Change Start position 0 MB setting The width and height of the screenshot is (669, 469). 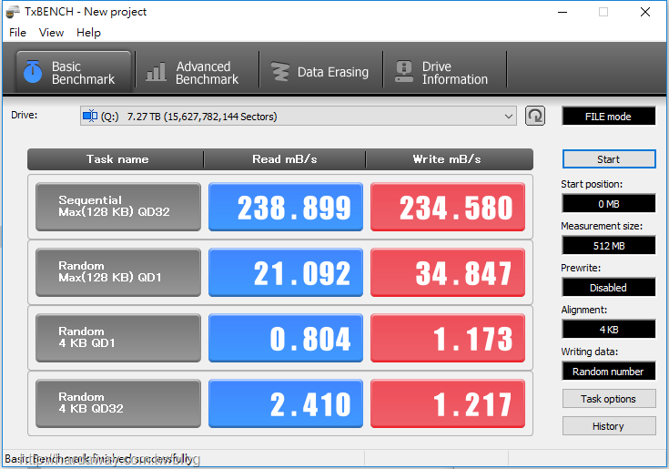tap(609, 204)
